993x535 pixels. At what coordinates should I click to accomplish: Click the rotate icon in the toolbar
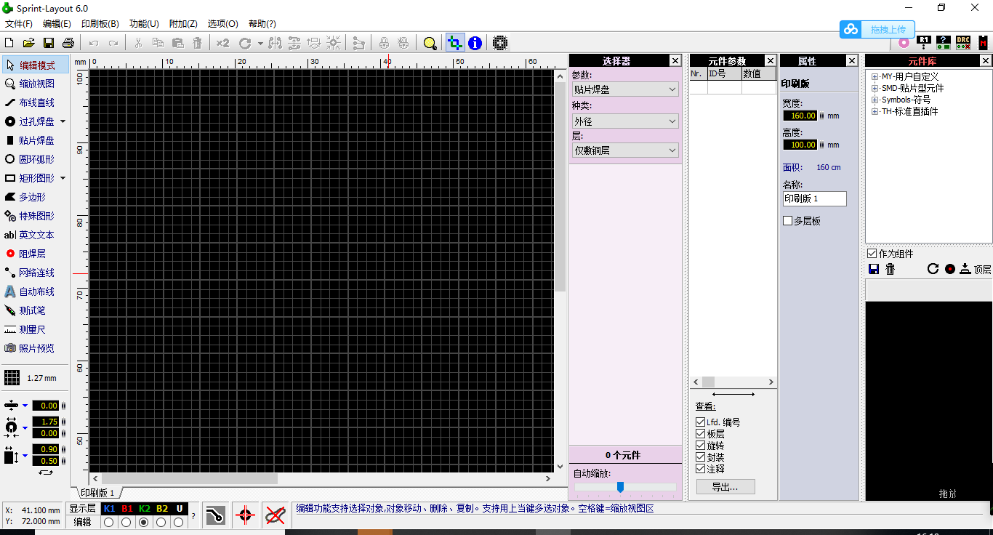tap(245, 43)
